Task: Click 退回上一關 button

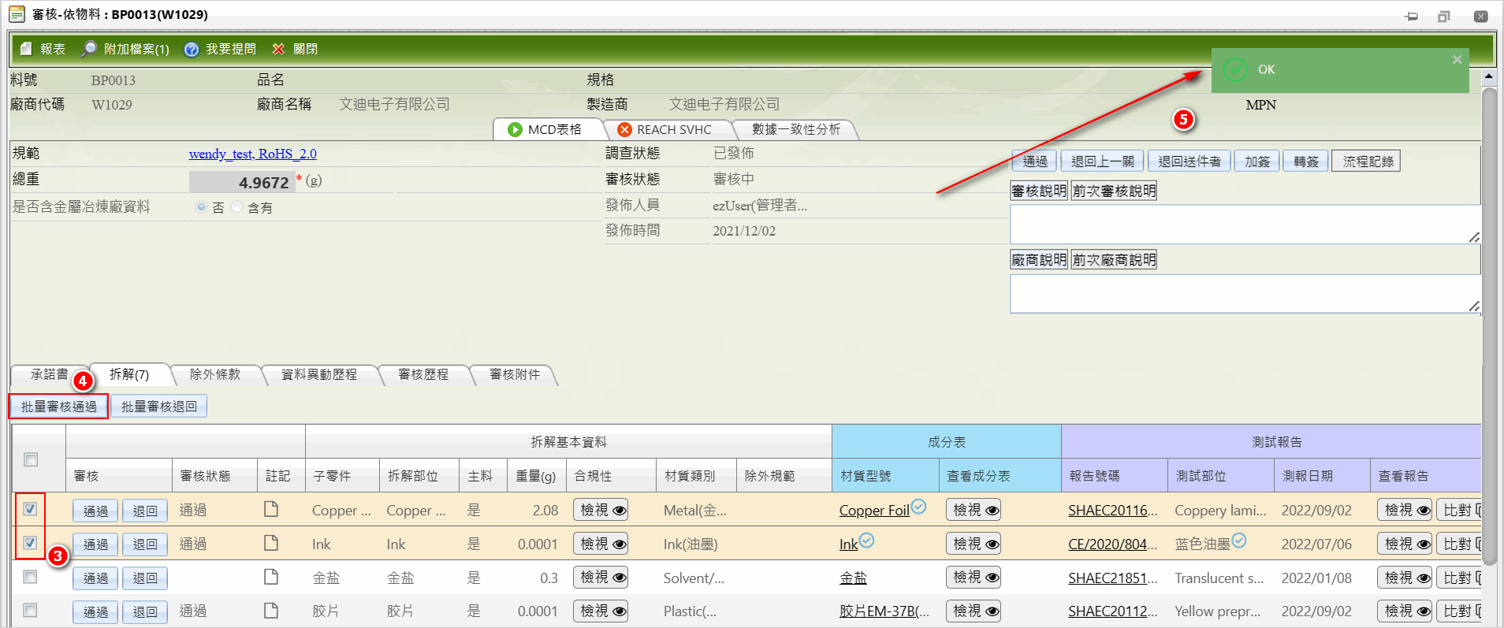Action: point(1102,162)
